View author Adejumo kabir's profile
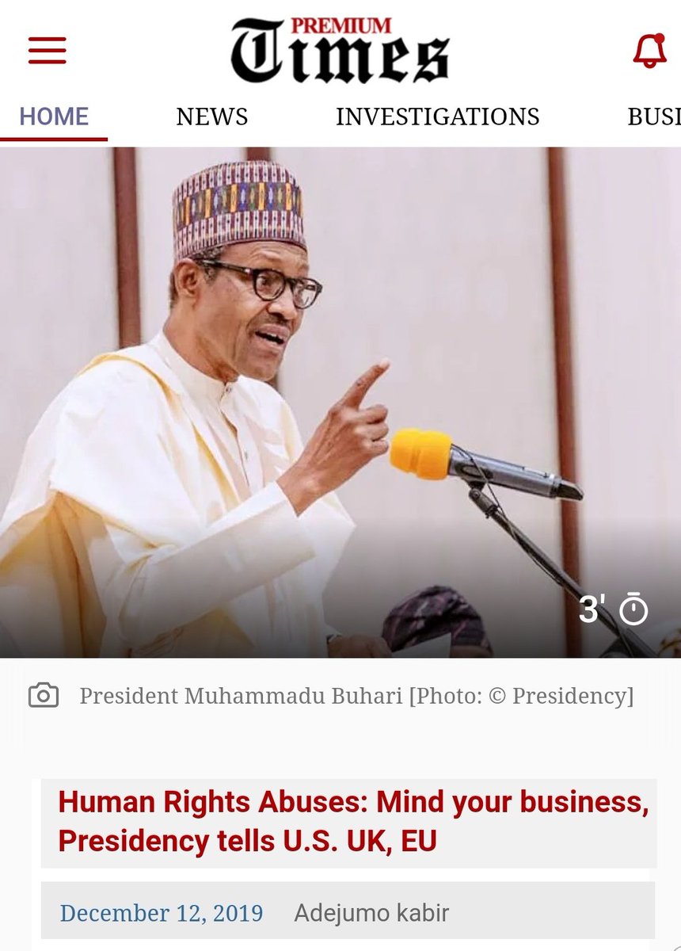Image resolution: width=681 pixels, height=951 pixels. pyautogui.click(x=371, y=913)
